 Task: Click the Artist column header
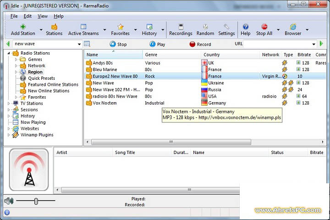tap(83, 153)
